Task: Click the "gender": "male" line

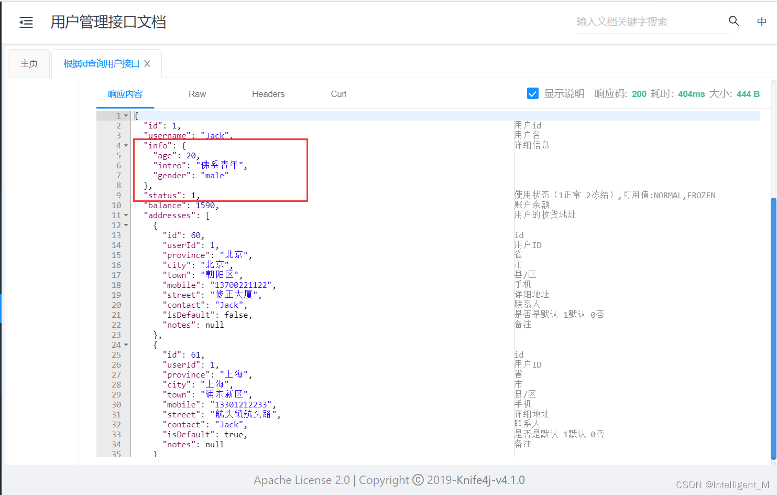Action: point(191,175)
